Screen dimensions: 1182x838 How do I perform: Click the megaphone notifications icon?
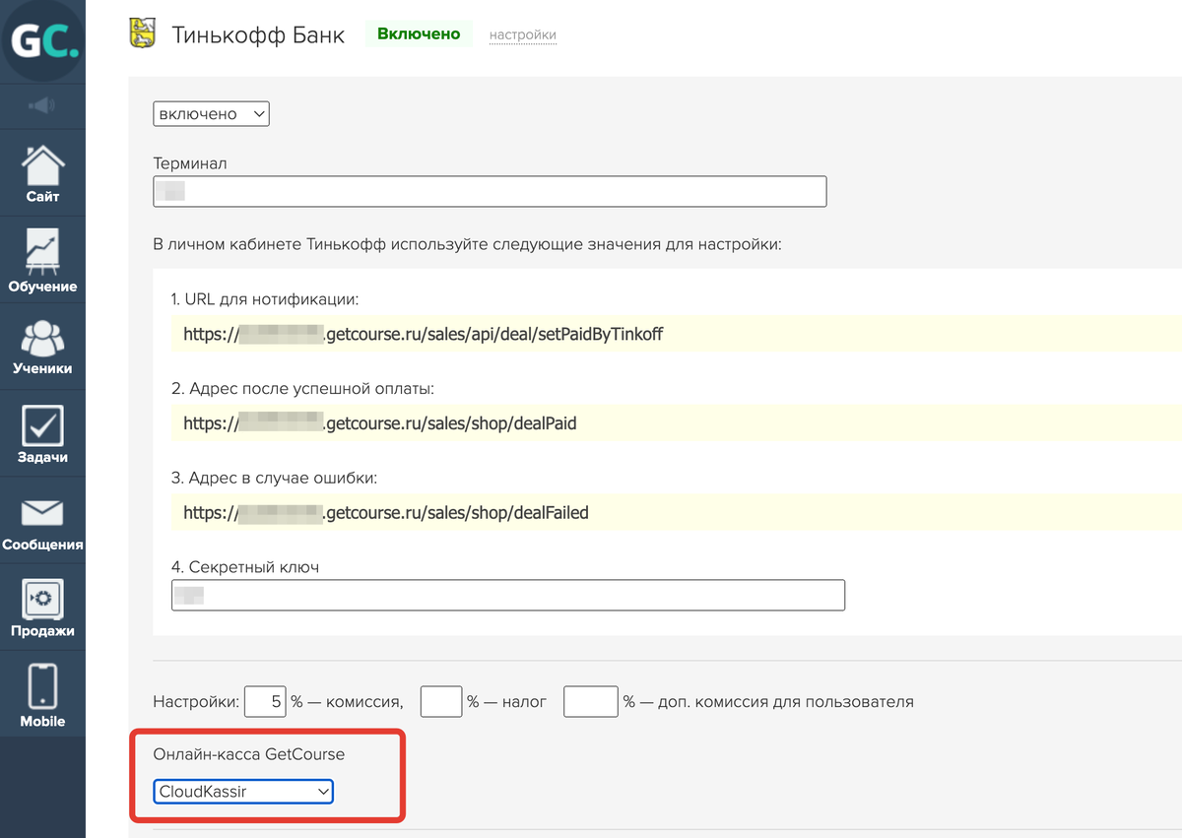pos(42,105)
